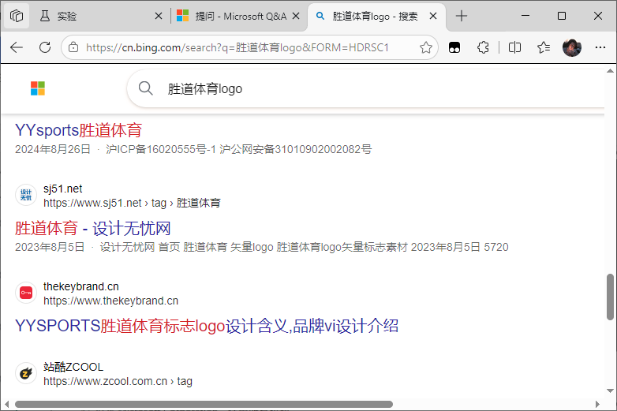
Task: Click the scroll left arrow of horizontal scrollbar
Action: tap(6, 405)
